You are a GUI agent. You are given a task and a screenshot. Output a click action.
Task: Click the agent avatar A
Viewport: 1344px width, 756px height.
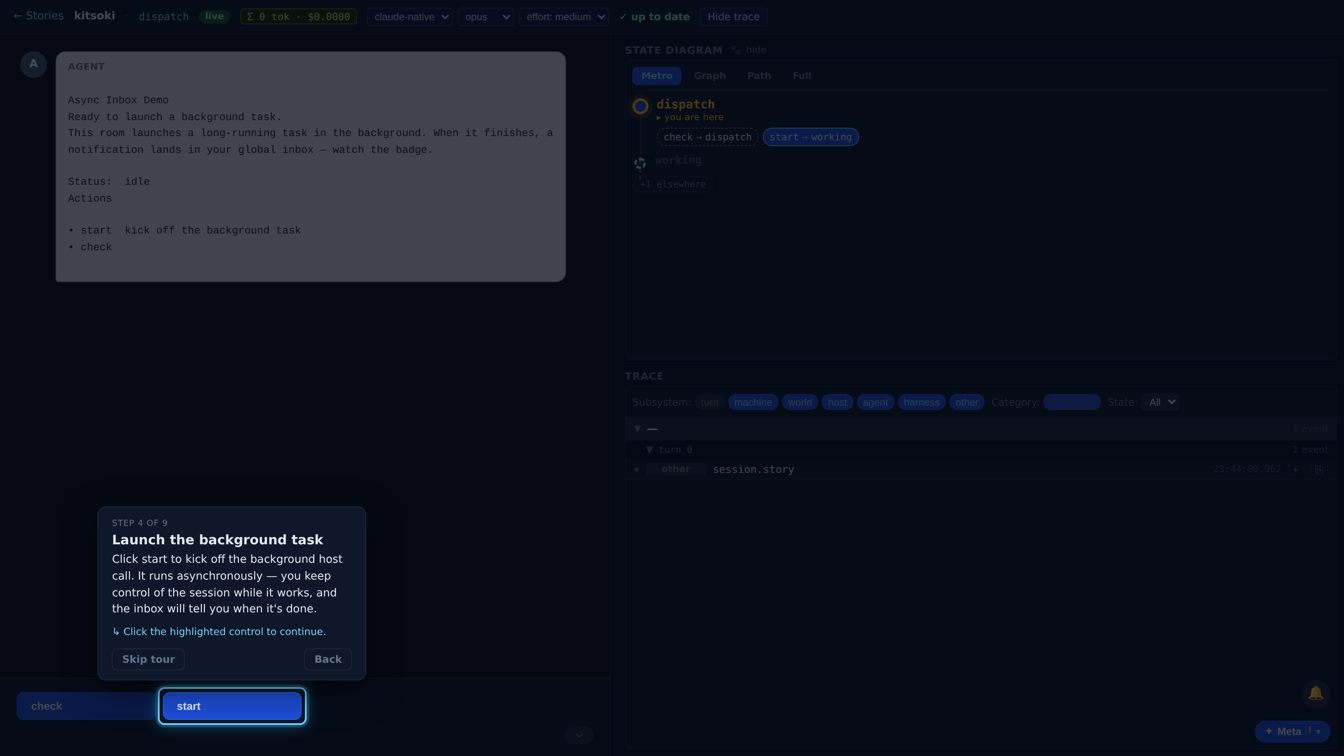pyautogui.click(x=34, y=64)
